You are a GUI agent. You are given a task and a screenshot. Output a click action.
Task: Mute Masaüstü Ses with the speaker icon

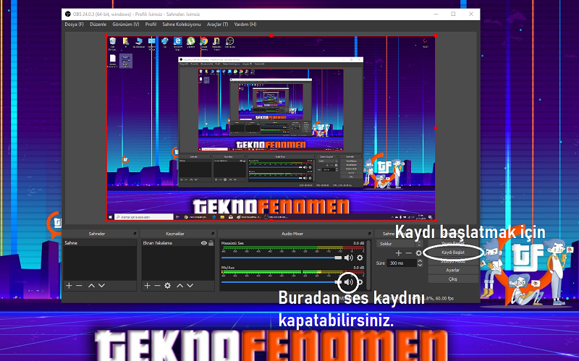click(x=348, y=258)
